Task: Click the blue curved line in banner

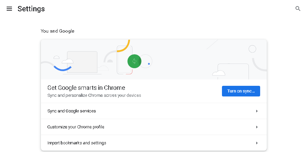Action: tap(62, 68)
